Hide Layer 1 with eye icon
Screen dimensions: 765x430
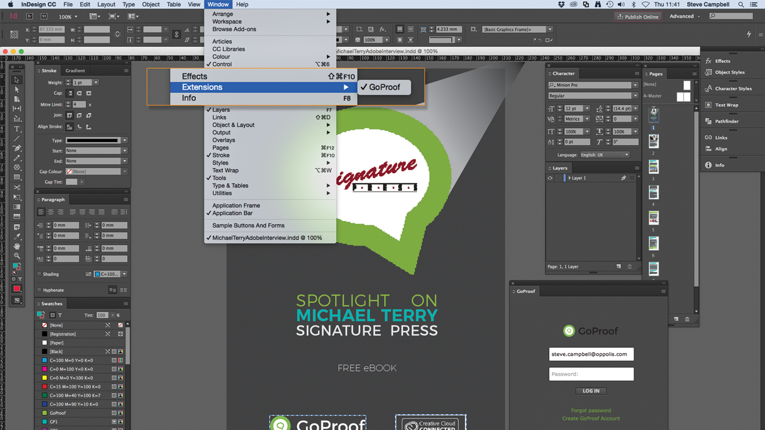(550, 178)
